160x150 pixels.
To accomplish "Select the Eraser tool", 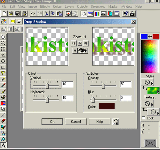I will point(3,121).
